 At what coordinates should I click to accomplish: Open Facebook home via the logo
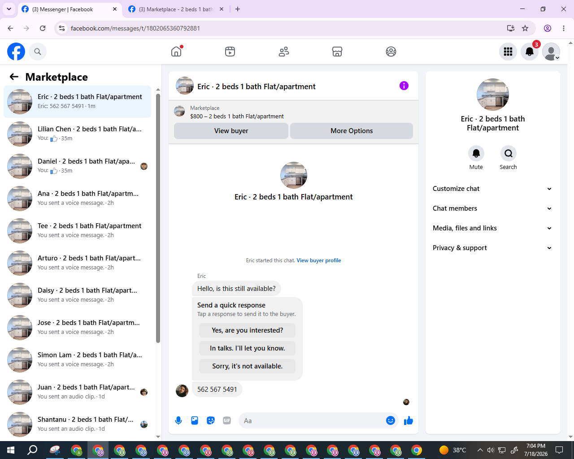point(16,52)
